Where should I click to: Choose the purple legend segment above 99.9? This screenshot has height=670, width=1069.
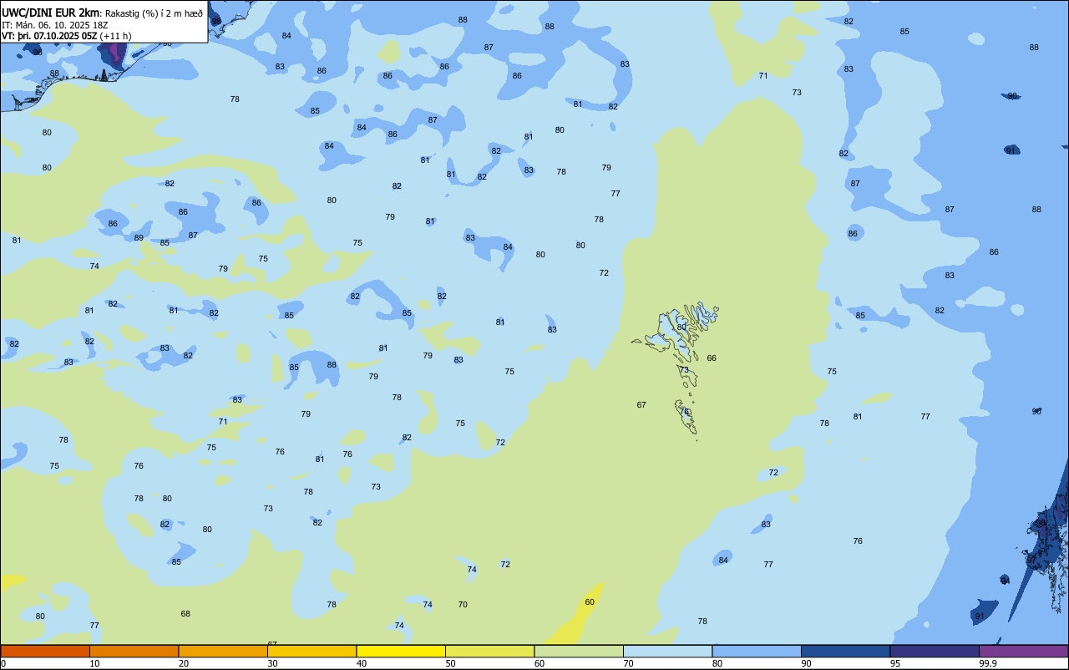[x=1024, y=651]
